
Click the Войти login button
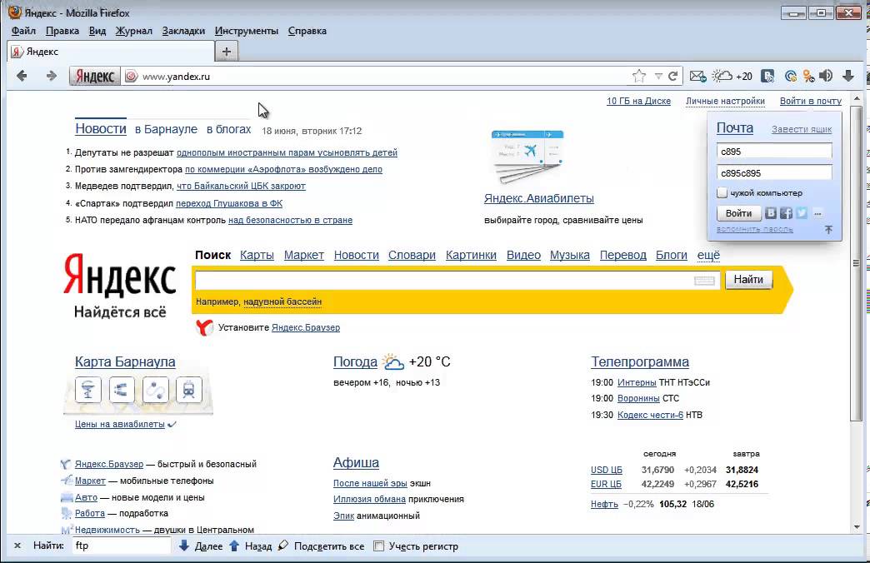(738, 213)
